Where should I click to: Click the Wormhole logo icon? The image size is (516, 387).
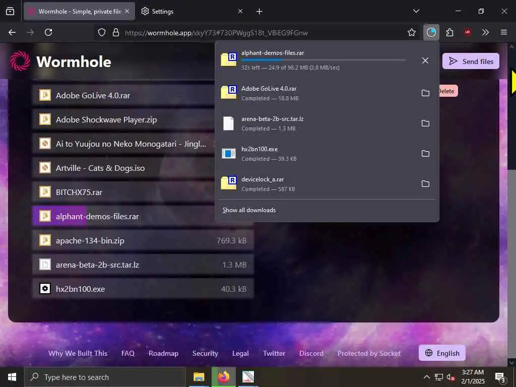tap(20, 61)
